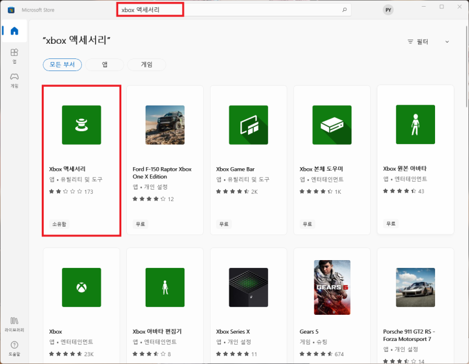The width and height of the screenshot is (469, 364).
Task: Click the Xbox 아바타 편집기 icon
Action: pyautogui.click(x=165, y=287)
